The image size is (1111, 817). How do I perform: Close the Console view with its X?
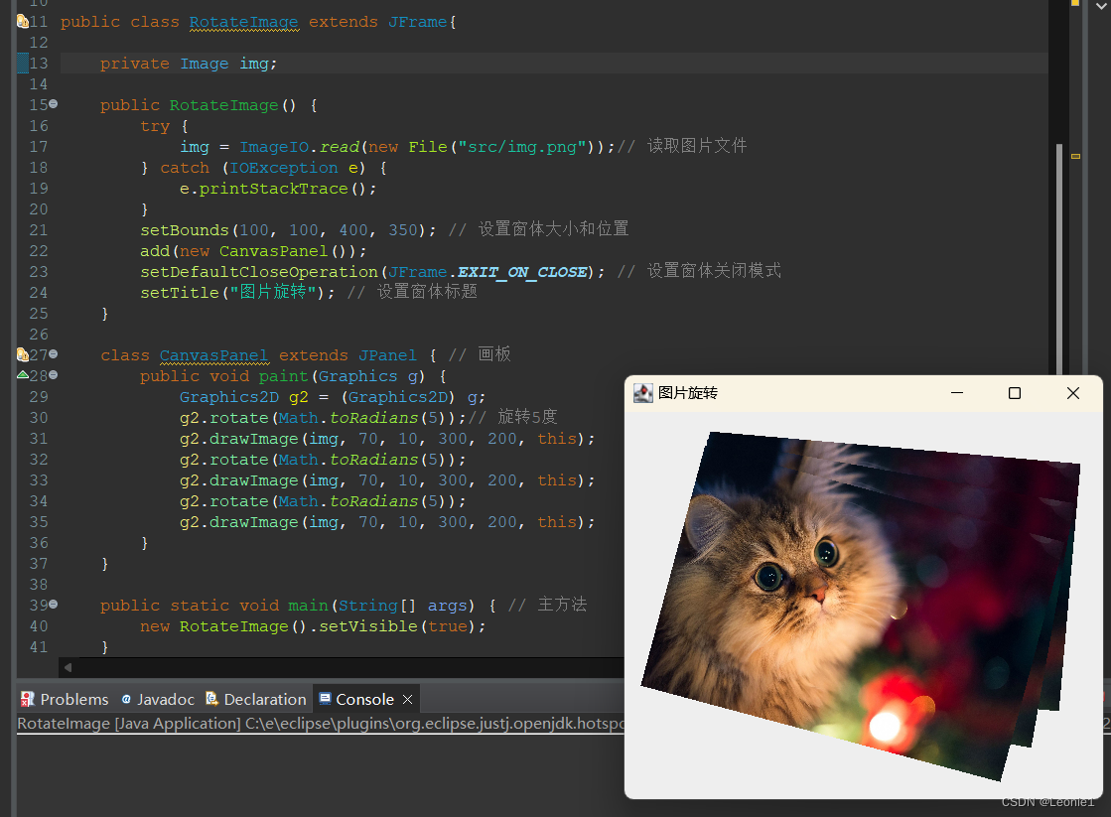click(407, 699)
